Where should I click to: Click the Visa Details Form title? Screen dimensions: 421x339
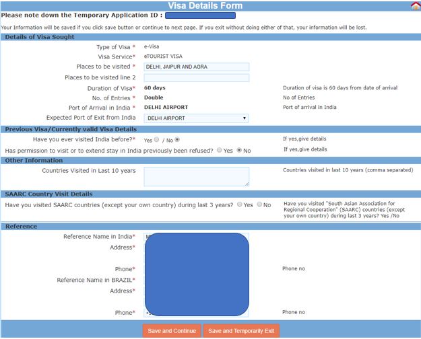coord(205,5)
